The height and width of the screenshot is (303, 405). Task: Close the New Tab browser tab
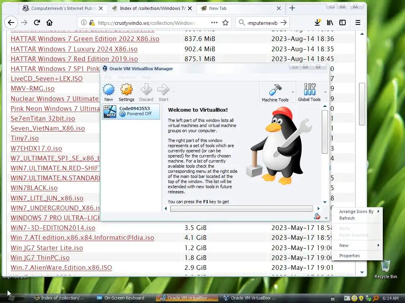[279, 8]
